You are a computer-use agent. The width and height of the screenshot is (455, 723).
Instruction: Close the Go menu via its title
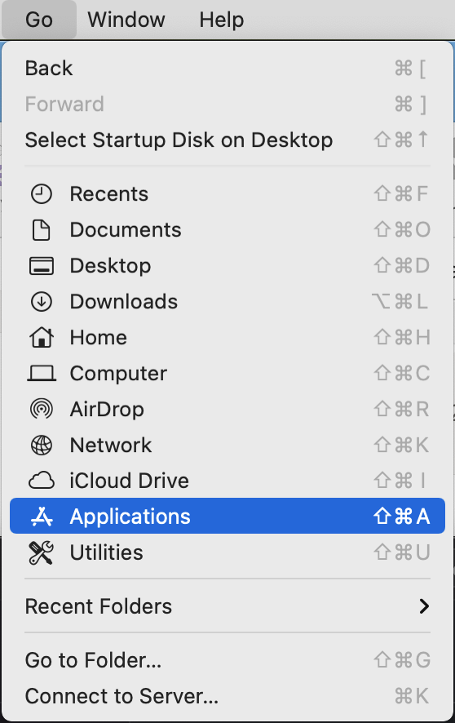point(39,20)
